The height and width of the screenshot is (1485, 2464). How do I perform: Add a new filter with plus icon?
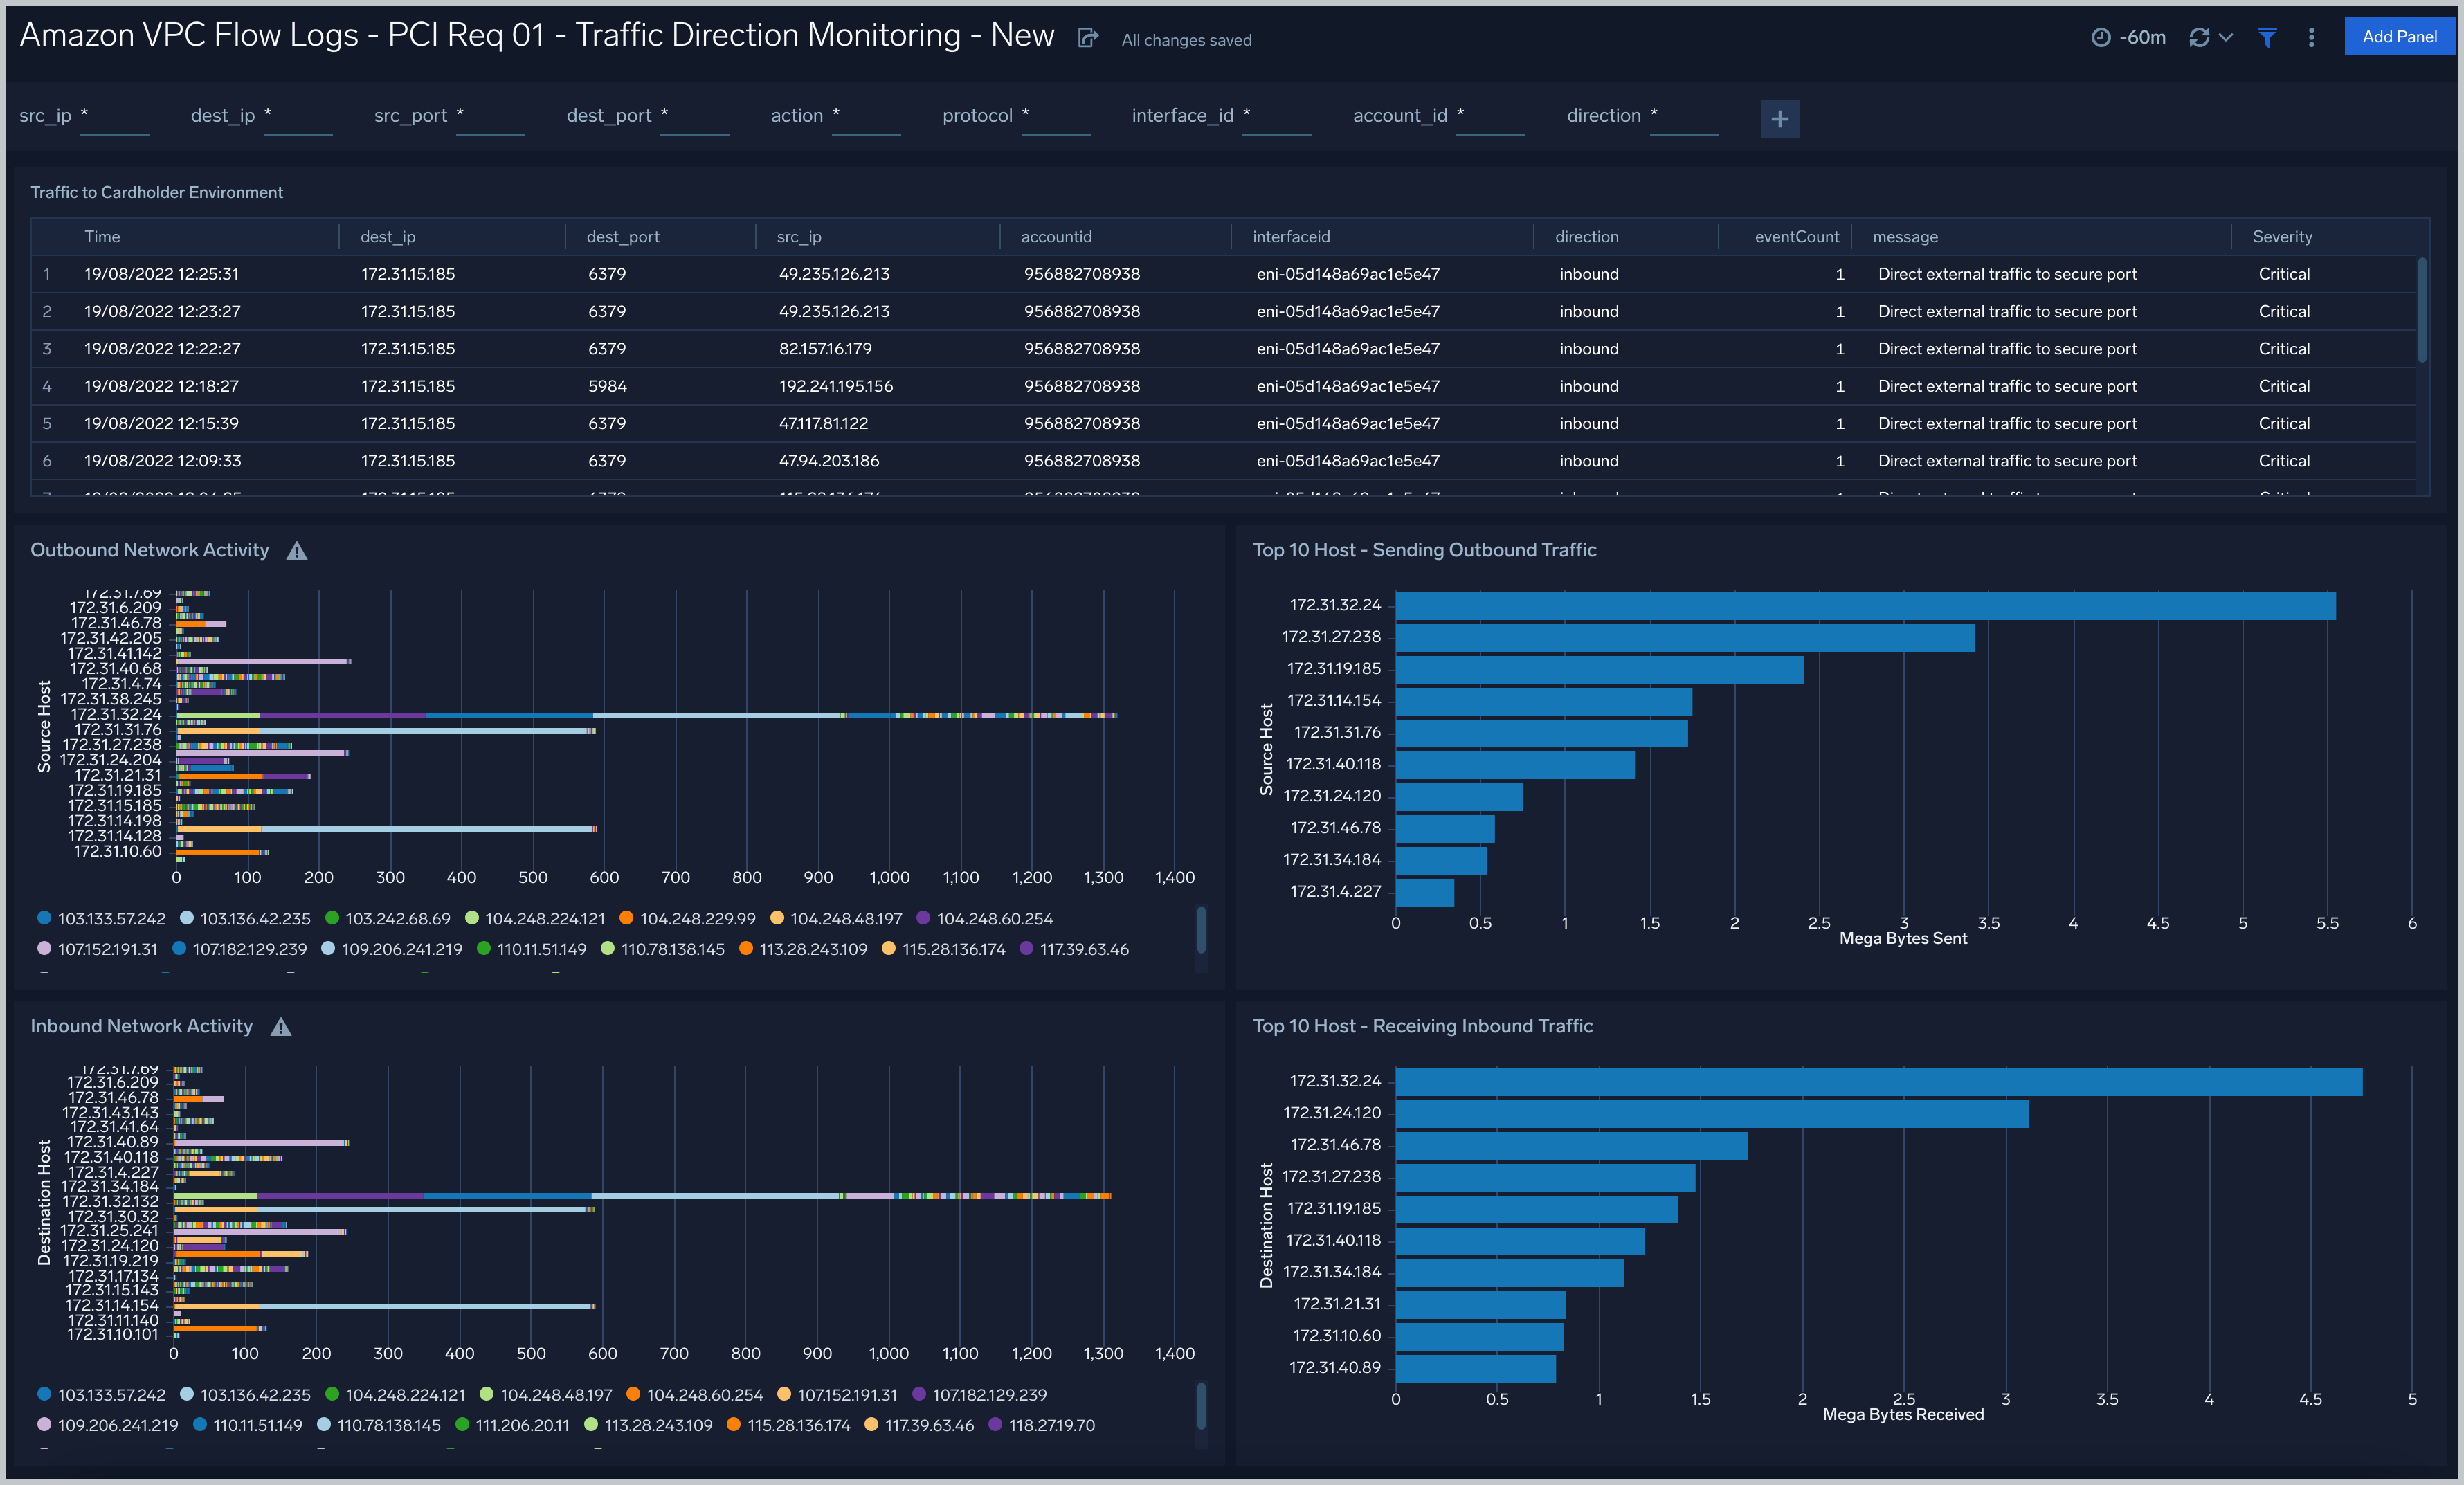tap(1779, 119)
